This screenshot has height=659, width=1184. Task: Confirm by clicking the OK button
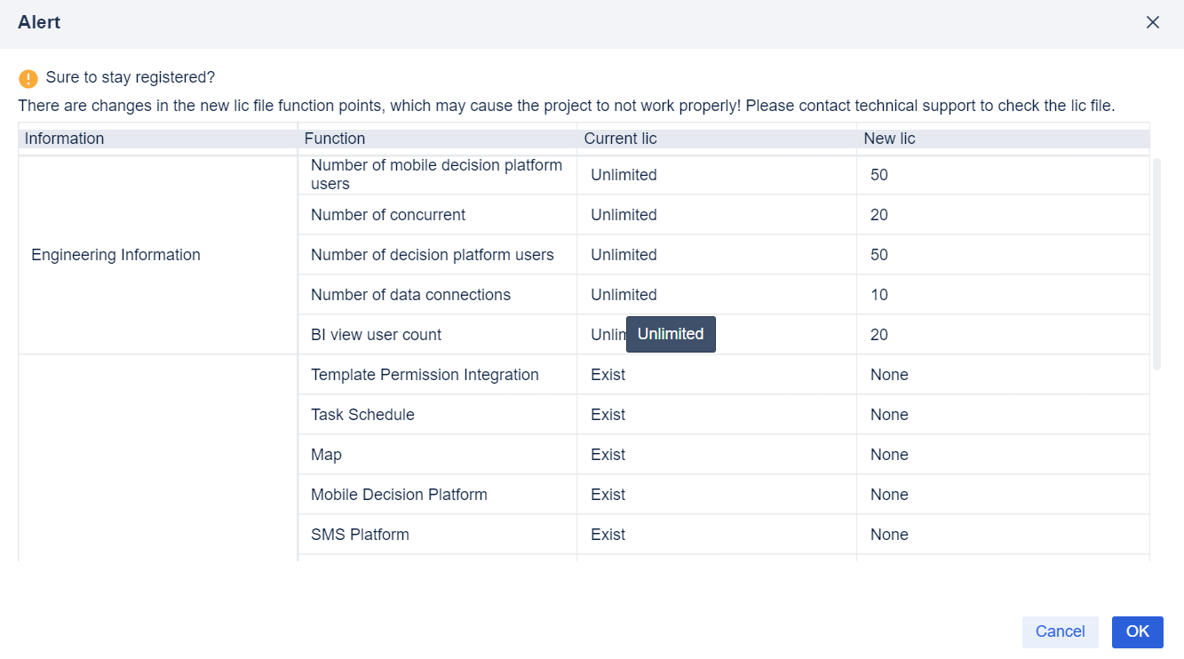[x=1137, y=631]
